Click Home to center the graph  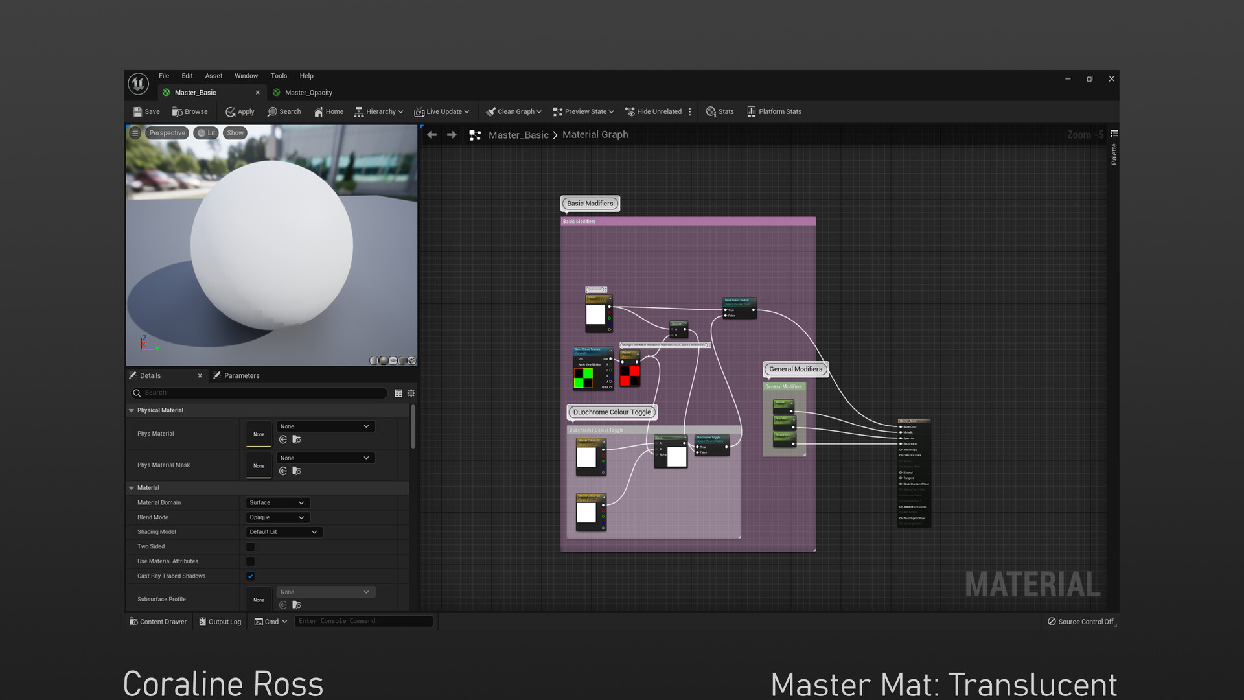328,111
